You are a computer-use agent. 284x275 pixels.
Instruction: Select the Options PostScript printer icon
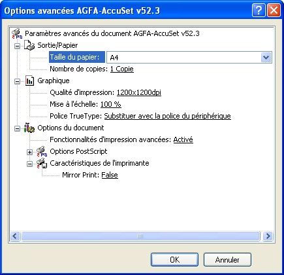click(42, 151)
